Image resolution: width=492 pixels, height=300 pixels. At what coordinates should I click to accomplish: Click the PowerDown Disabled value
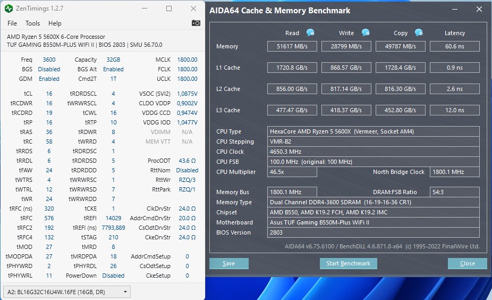113,276
